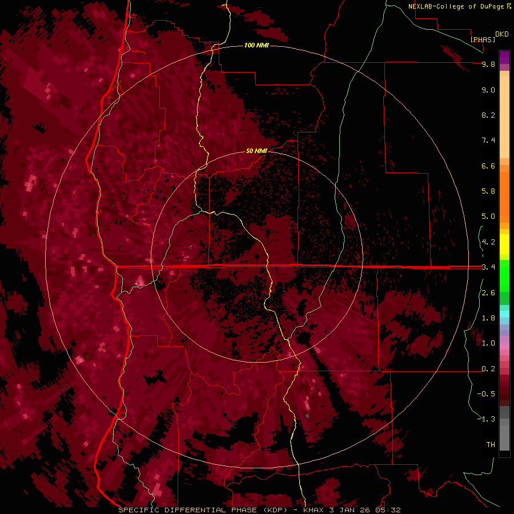
Task: Pick the pink color bar segment
Action: click(x=504, y=346)
